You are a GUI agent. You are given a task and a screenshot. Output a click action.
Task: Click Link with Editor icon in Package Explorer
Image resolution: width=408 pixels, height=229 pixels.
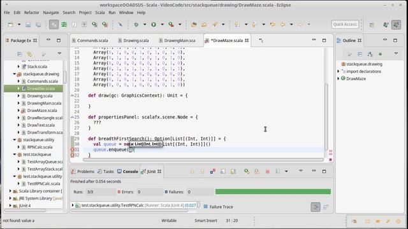tap(29, 54)
